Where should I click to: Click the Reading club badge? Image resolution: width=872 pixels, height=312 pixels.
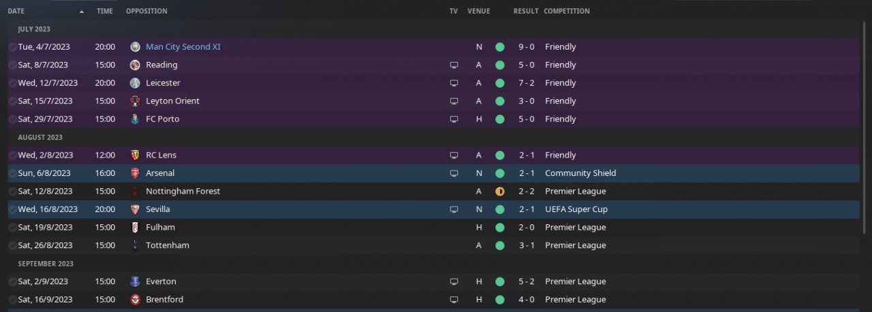135,65
